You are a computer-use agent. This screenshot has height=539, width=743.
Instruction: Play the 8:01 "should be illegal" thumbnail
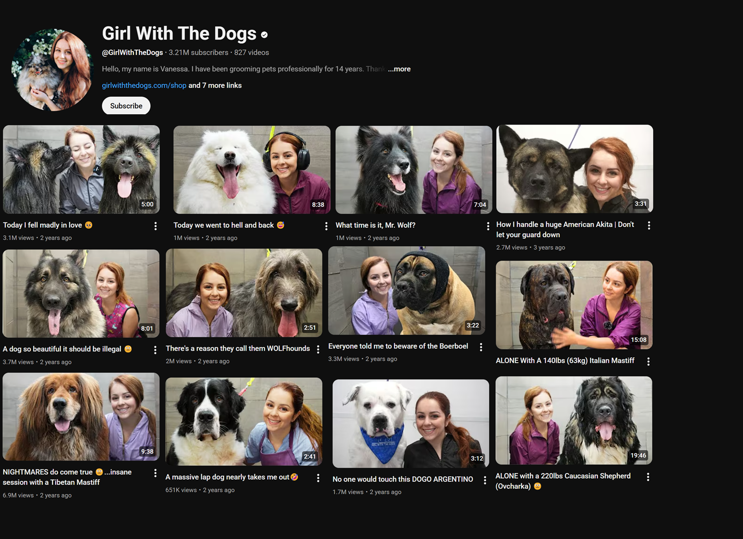point(81,293)
